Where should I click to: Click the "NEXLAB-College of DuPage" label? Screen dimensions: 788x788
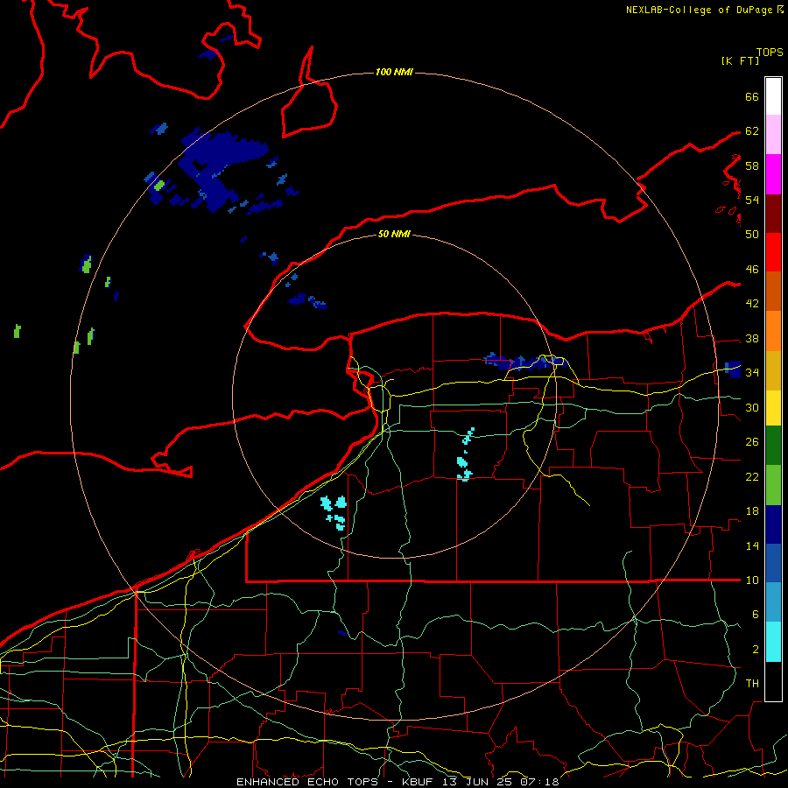[x=699, y=10]
